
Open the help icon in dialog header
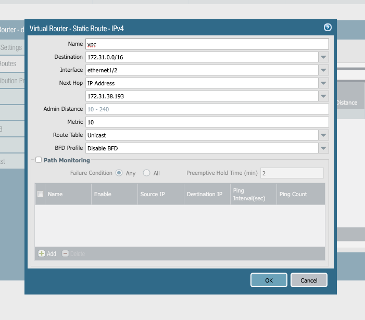[328, 28]
